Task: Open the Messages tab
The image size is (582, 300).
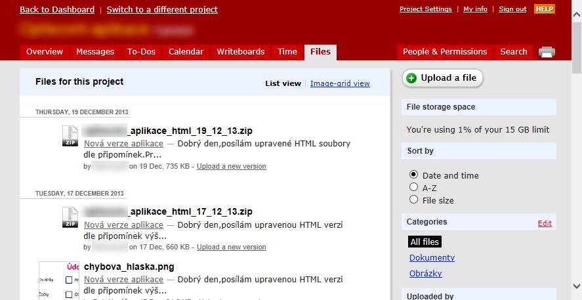Action: pos(95,52)
